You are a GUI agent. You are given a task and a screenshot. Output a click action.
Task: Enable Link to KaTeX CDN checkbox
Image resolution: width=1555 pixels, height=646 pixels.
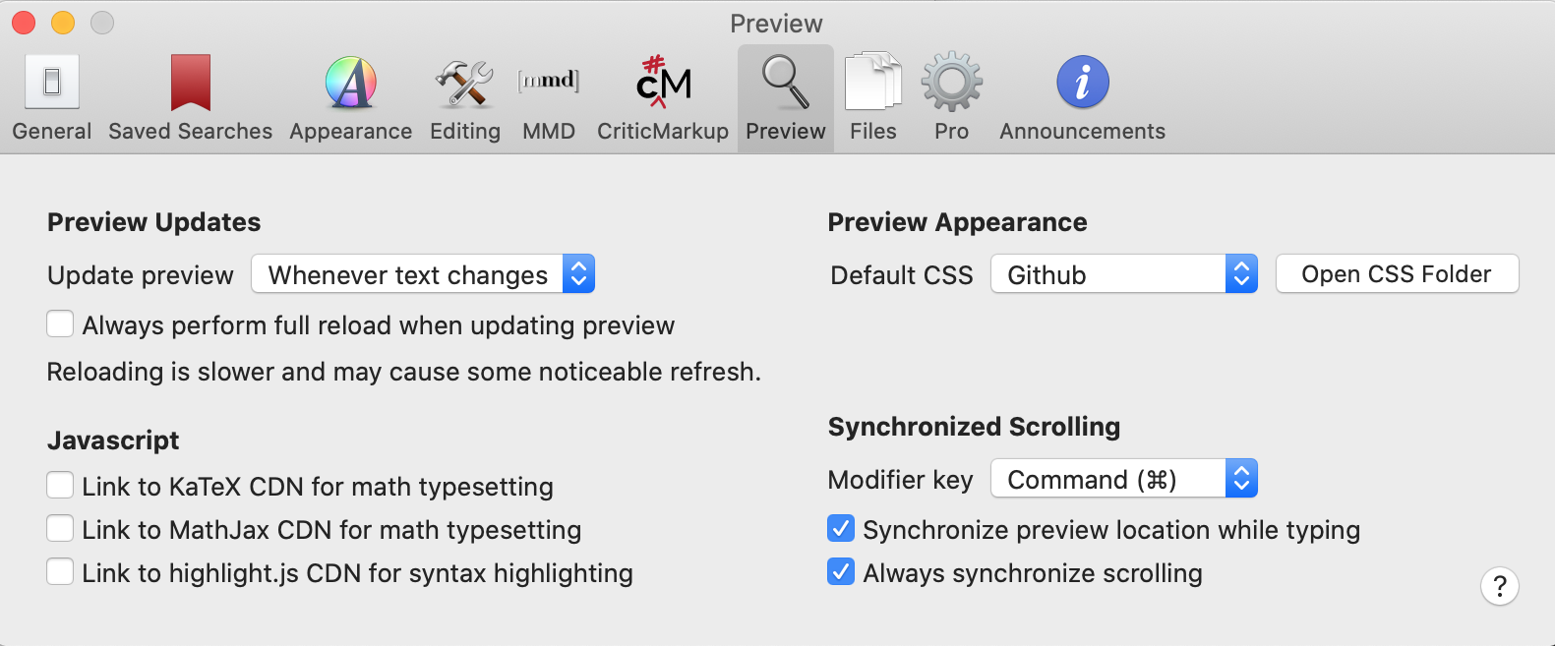pyautogui.click(x=60, y=486)
